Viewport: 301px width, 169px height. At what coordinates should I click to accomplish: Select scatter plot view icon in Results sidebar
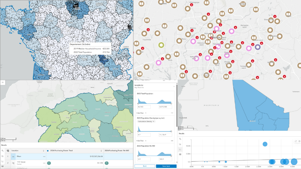(x=180, y=149)
